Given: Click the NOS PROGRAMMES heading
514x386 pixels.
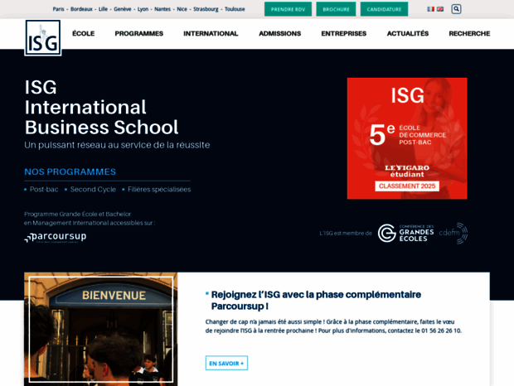Looking at the screenshot, I should 70,171.
